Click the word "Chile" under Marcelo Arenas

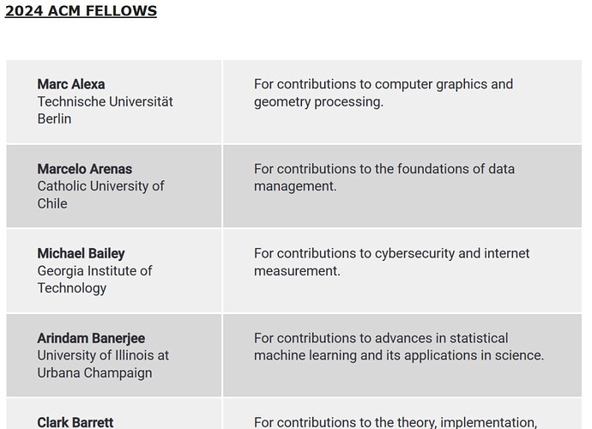point(52,203)
